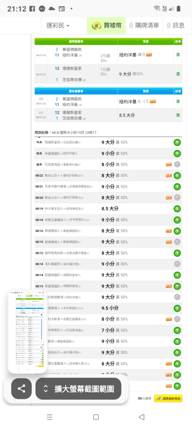Open 堪薩斯皇家 vs 芝加哥白襪 today's record row
This screenshot has height=428, width=192.
(x=108, y=142)
